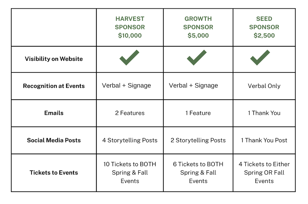The height and width of the screenshot is (204, 308).
Task: Select the 1 Thank You emails cell
Action: click(264, 113)
